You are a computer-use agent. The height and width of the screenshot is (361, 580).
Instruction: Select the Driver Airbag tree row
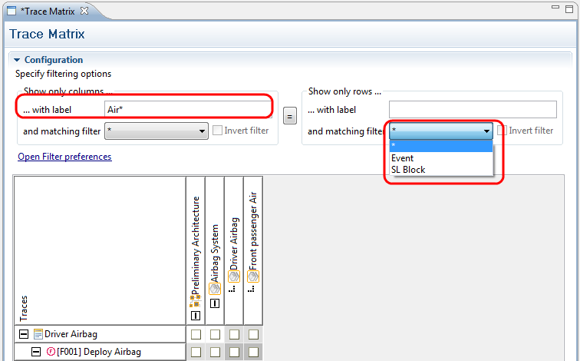coord(100,334)
